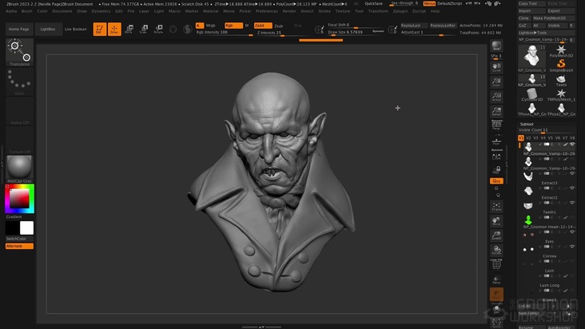
Task: Open the LightBox browser button
Action: tap(47, 29)
